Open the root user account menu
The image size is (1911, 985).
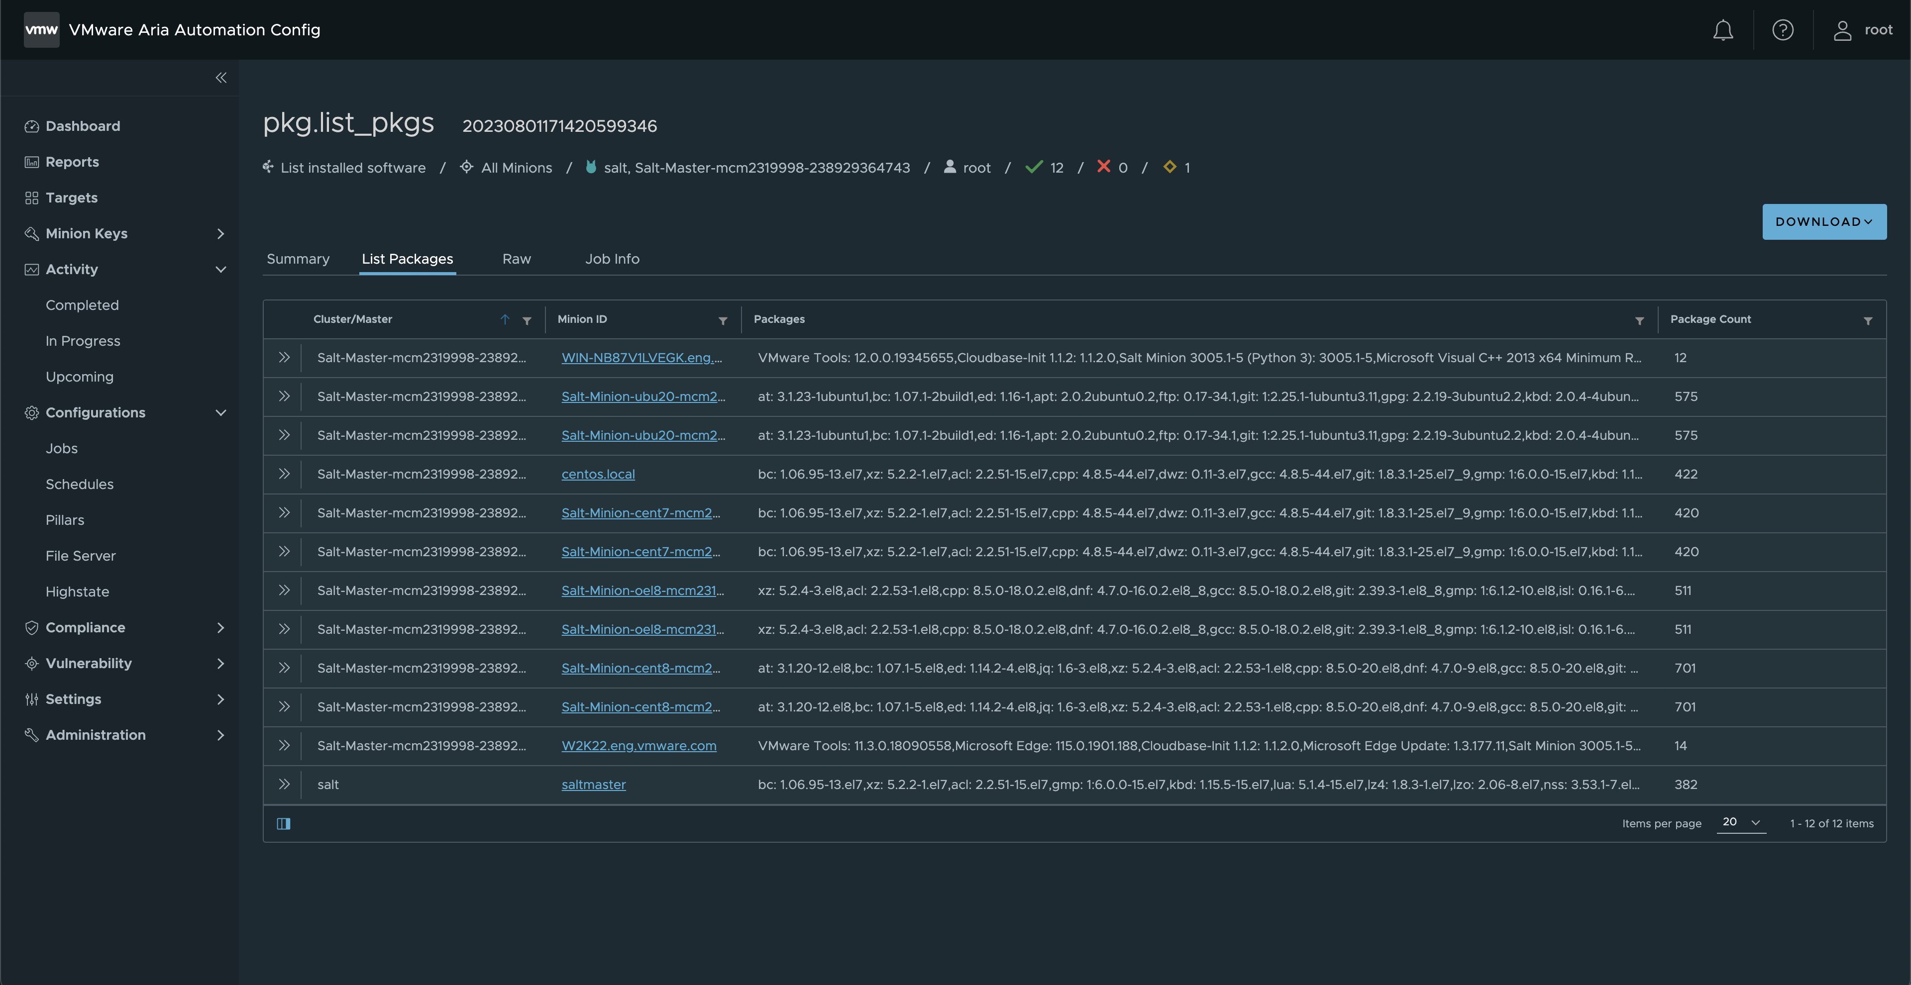click(1863, 30)
